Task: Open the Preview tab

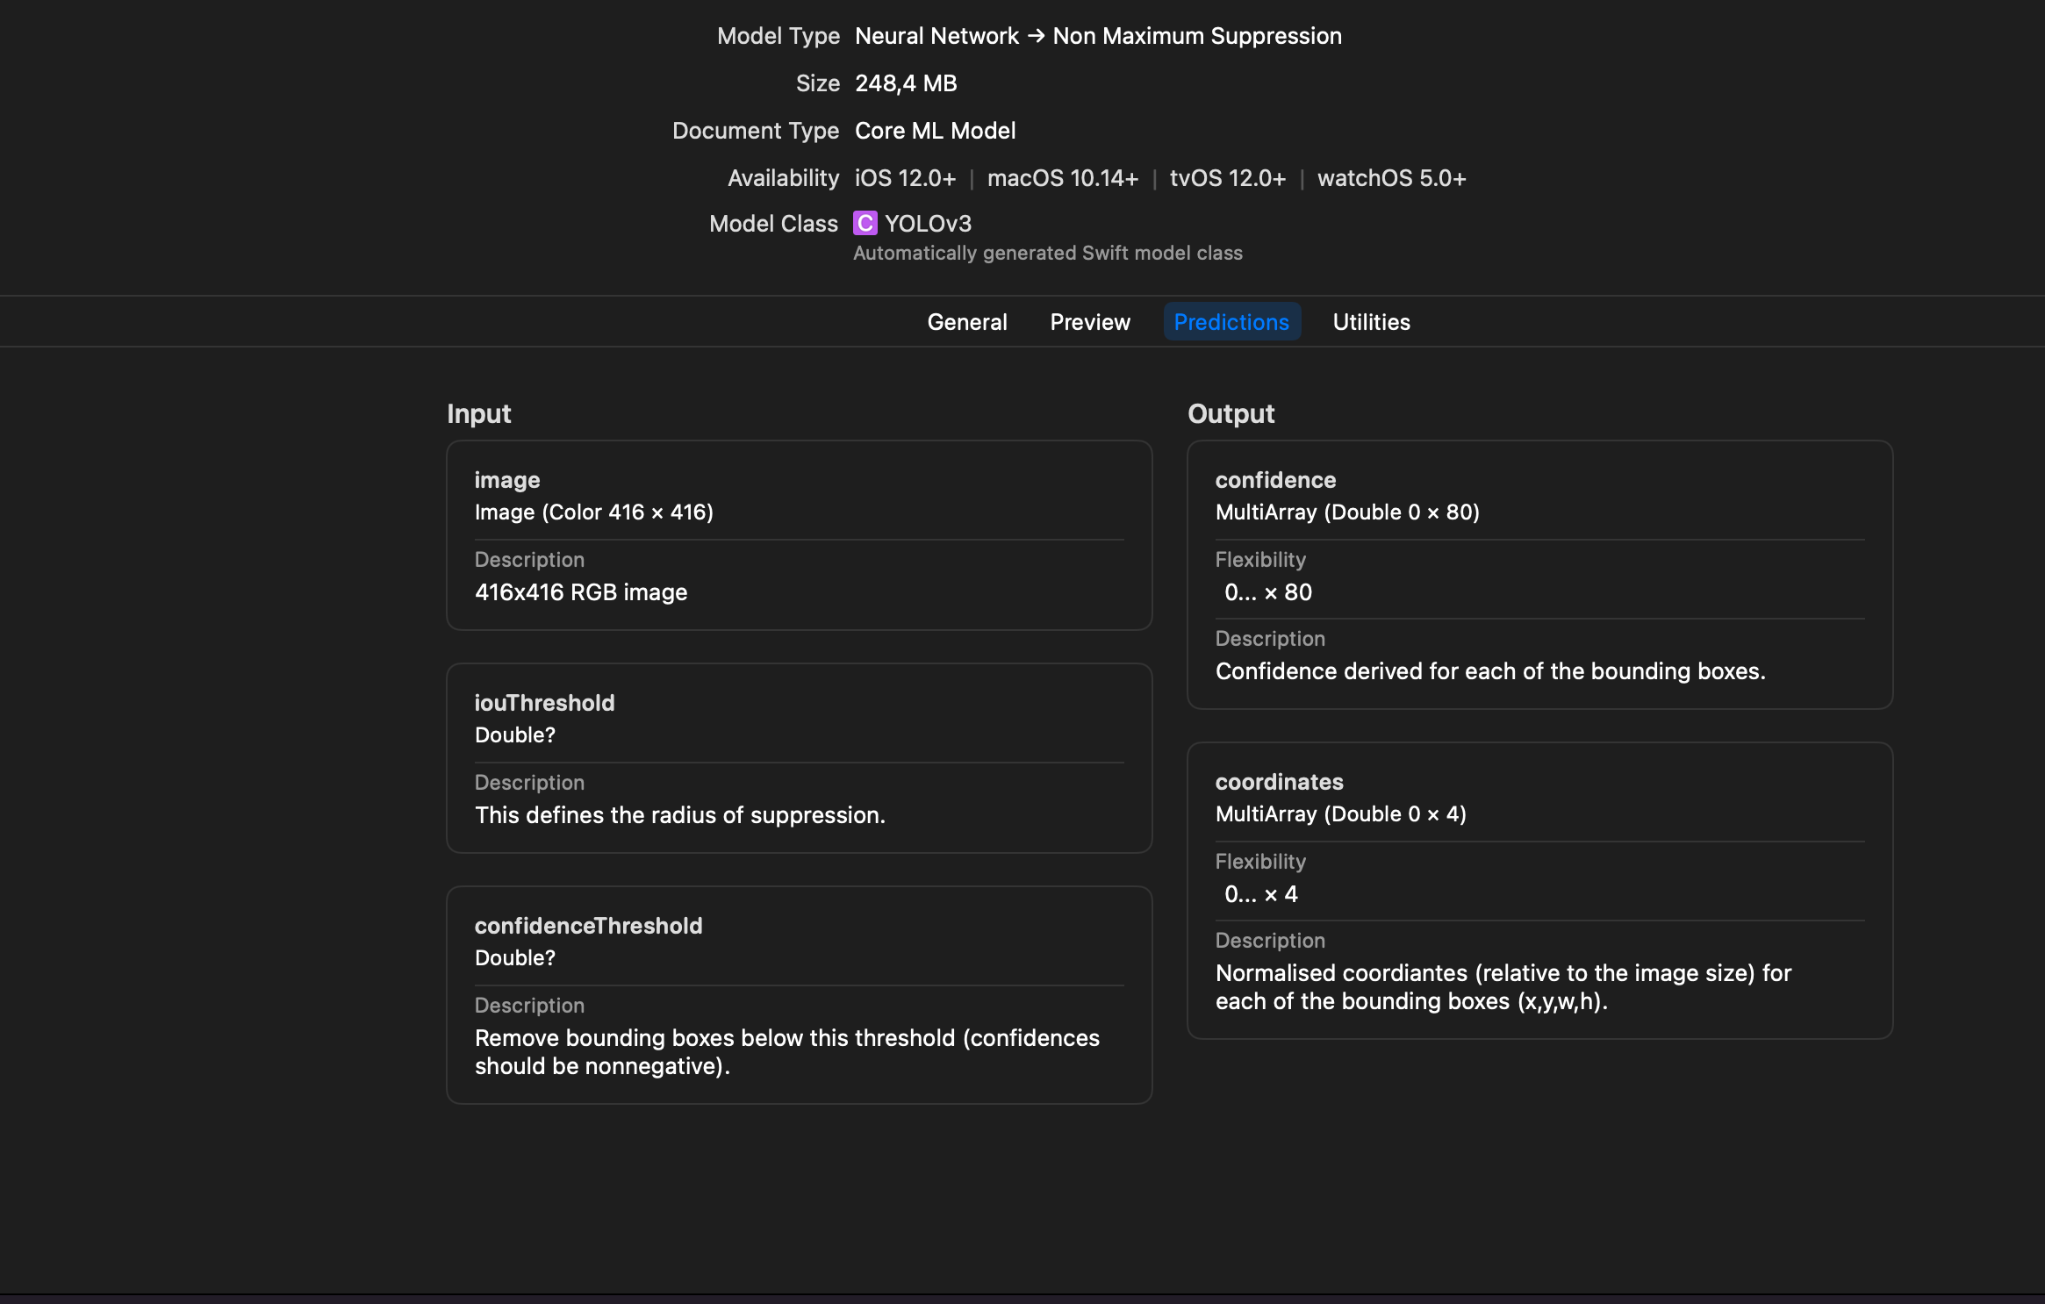Action: coord(1088,321)
